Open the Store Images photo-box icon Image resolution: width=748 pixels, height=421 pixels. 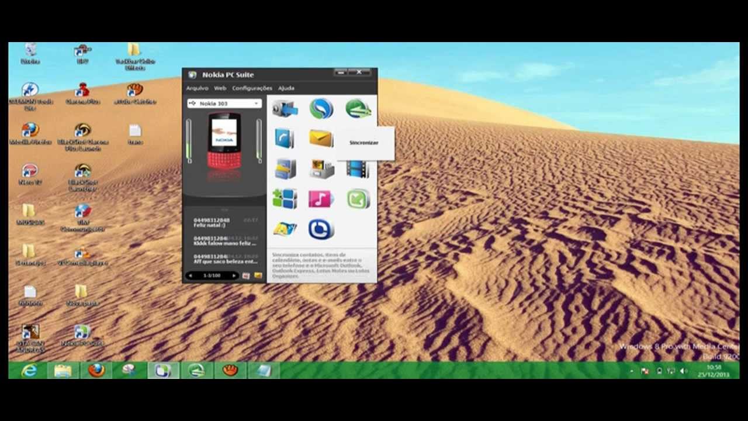(x=321, y=169)
